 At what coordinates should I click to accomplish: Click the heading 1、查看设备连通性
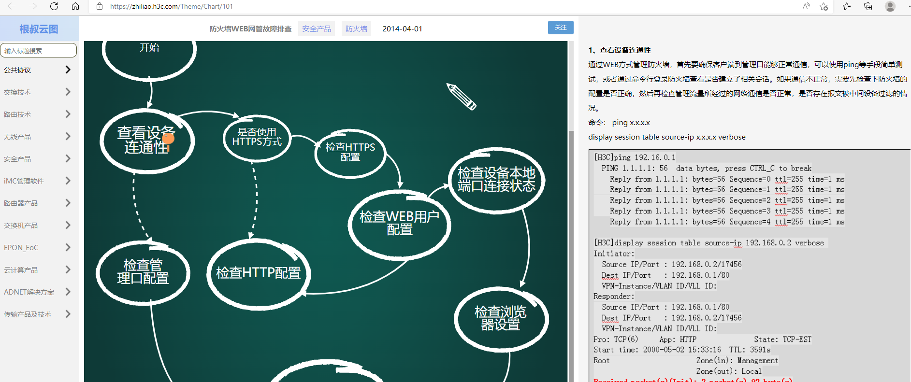[620, 50]
